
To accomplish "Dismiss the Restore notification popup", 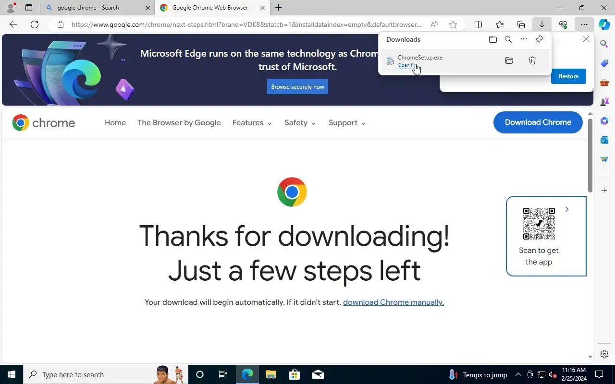I will pos(586,39).
